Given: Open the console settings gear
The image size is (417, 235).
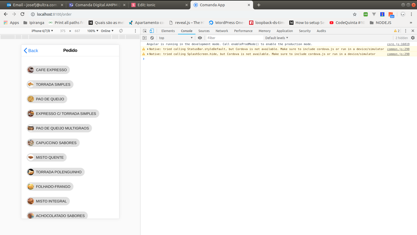Looking at the screenshot, I should tap(413, 38).
